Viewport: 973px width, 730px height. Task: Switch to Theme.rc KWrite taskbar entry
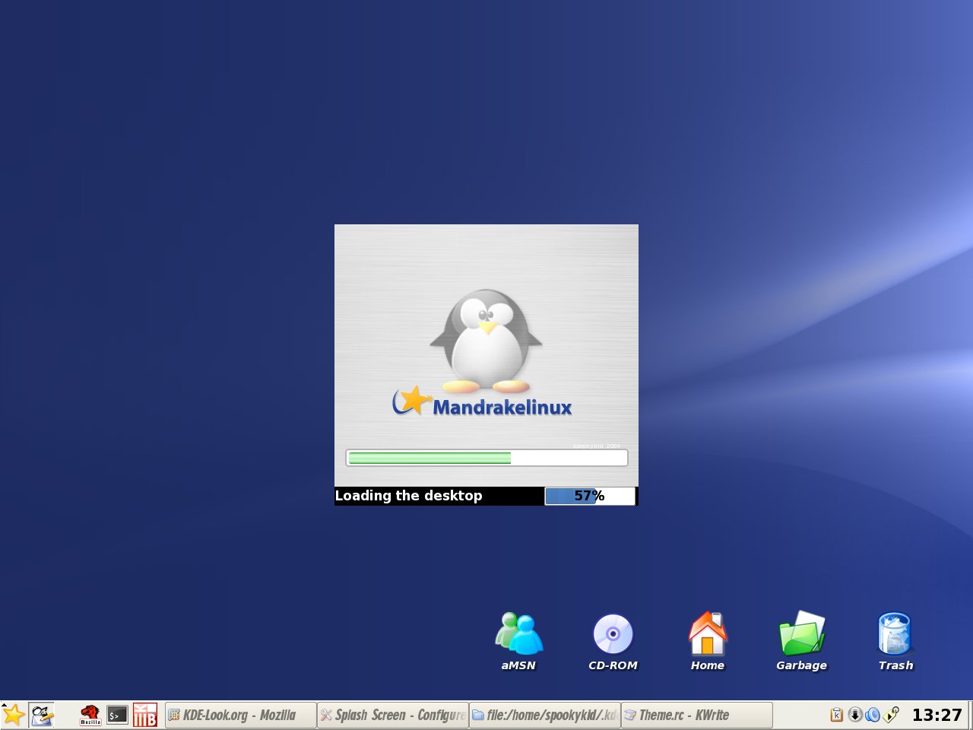[x=696, y=715]
